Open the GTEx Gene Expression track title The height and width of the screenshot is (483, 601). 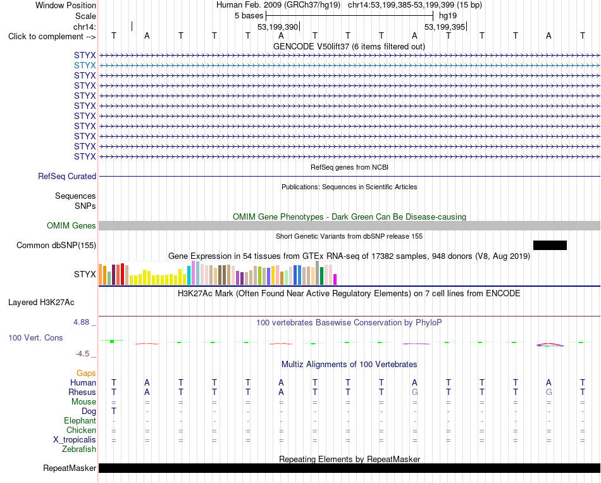(x=349, y=256)
